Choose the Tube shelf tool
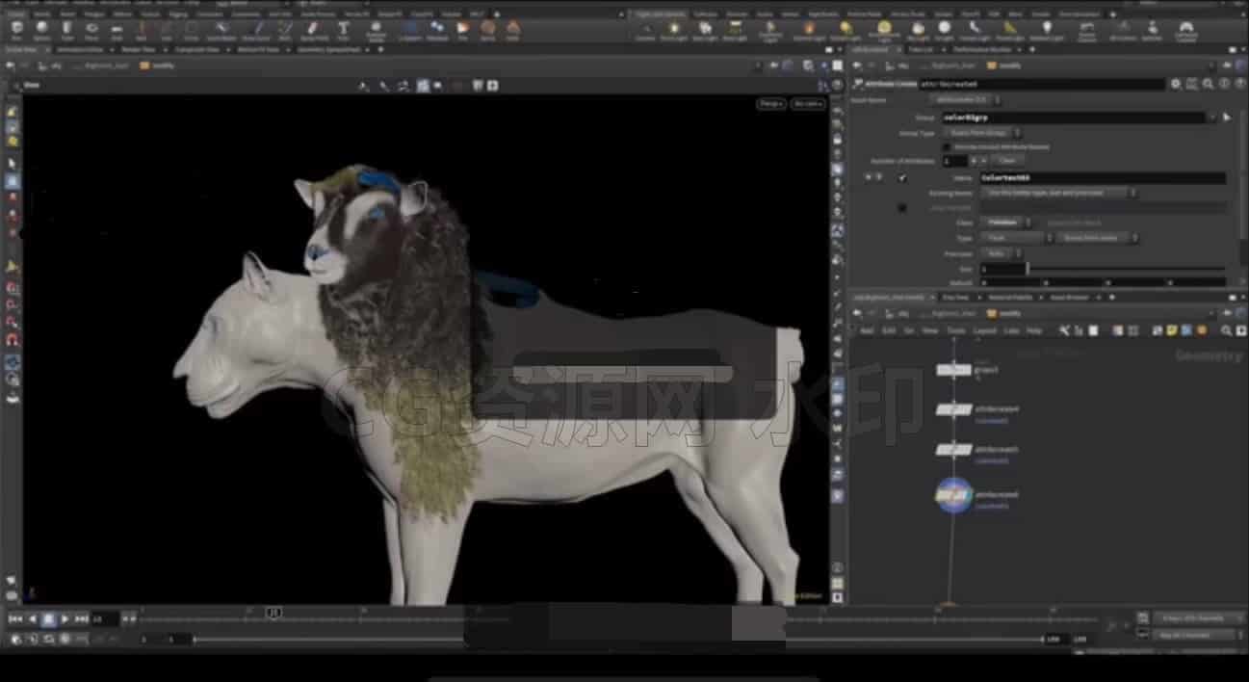The height and width of the screenshot is (682, 1249). (x=67, y=30)
